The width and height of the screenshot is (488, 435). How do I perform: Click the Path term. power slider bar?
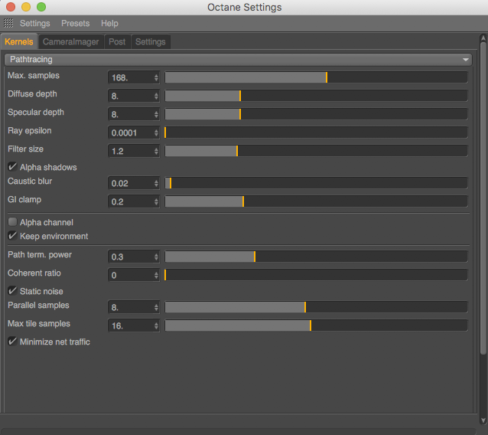click(316, 257)
